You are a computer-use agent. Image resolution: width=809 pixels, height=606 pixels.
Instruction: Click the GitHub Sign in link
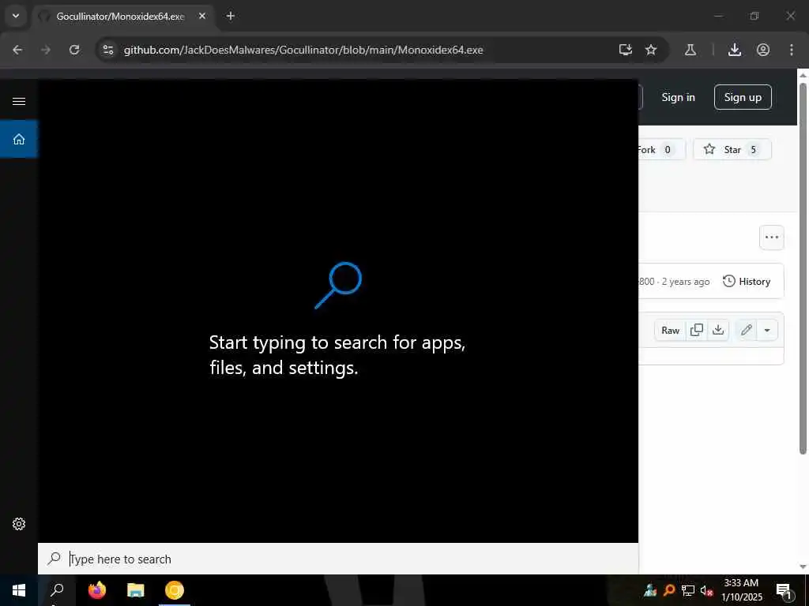pyautogui.click(x=678, y=97)
